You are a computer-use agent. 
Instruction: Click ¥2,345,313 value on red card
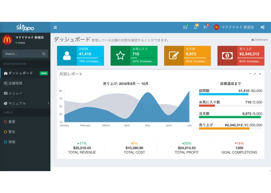(249, 54)
